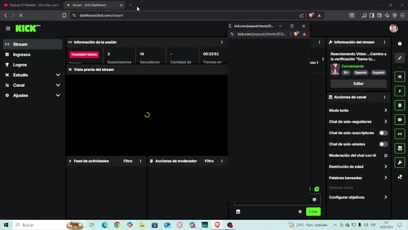Go to Stream in left sidebar
The width and height of the screenshot is (408, 230).
33,44
